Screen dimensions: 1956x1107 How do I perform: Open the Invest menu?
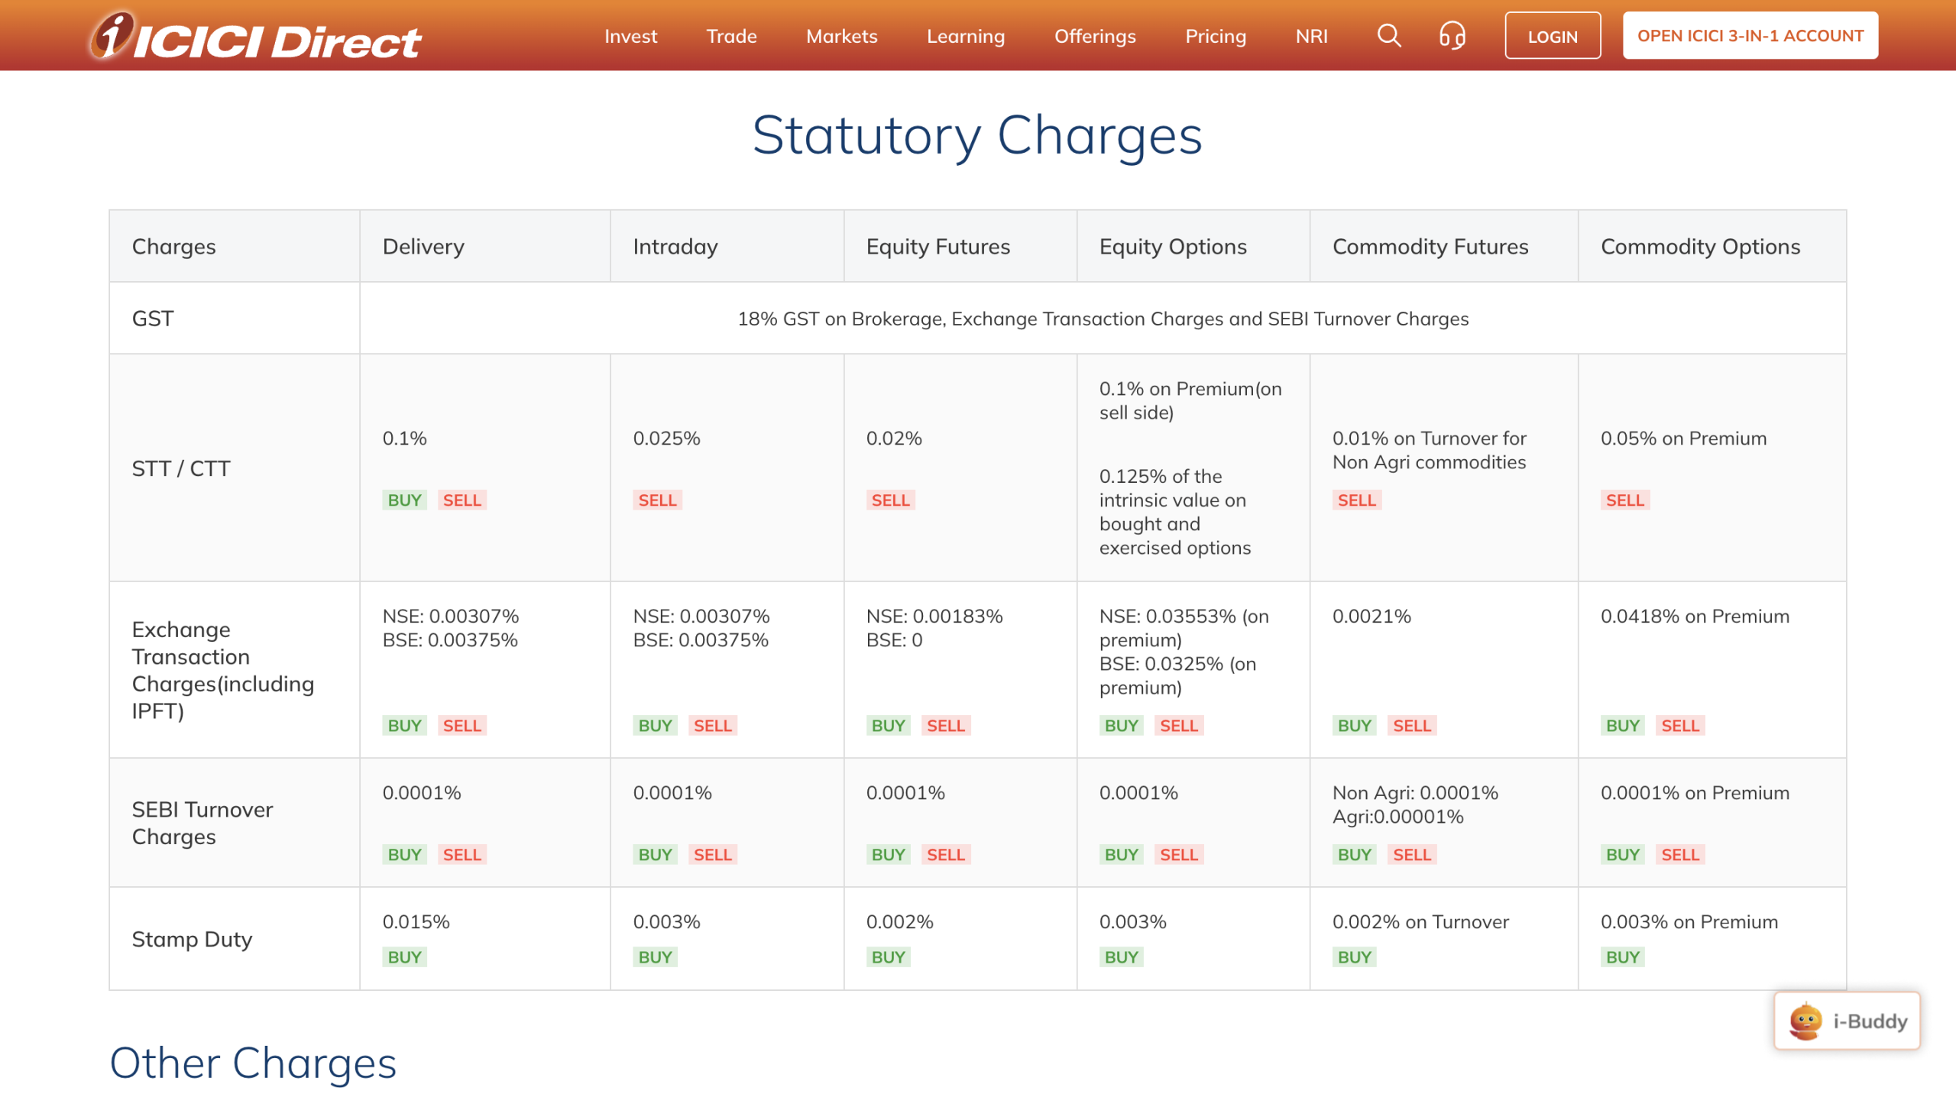coord(630,36)
